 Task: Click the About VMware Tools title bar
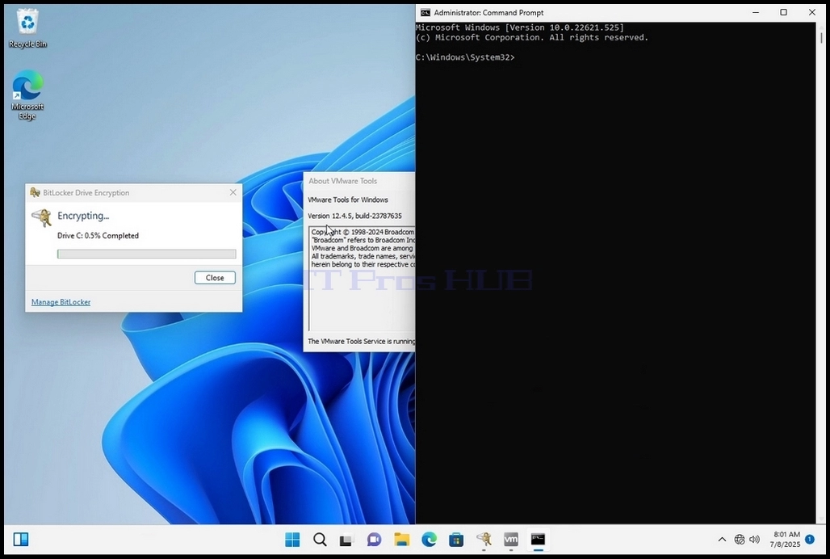(359, 181)
